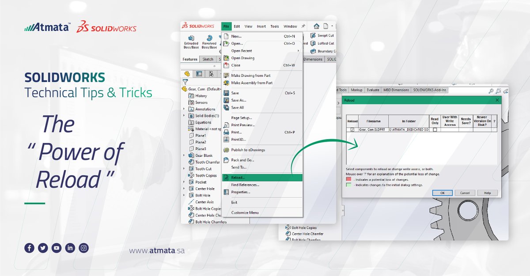Toggle Reload checkbox for Gear, Cam.SLDPRT
Image resolution: width=530 pixels, height=276 pixels.
[x=352, y=130]
